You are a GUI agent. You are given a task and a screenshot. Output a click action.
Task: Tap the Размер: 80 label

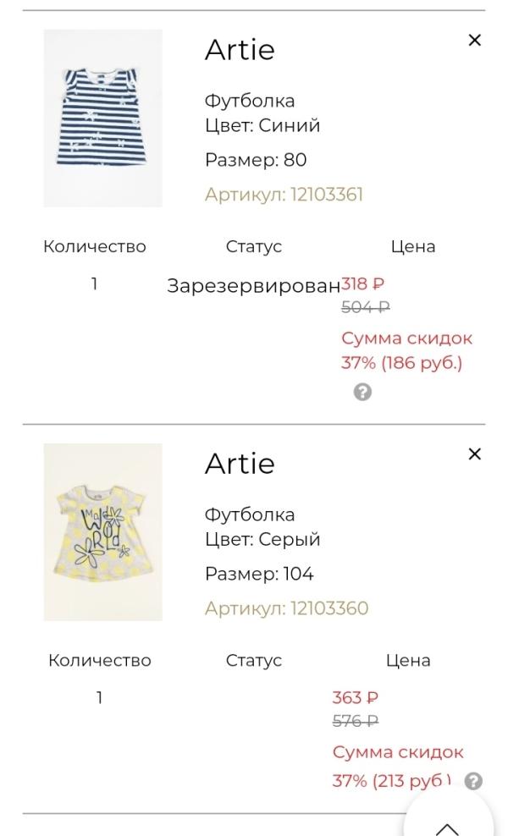pos(256,160)
